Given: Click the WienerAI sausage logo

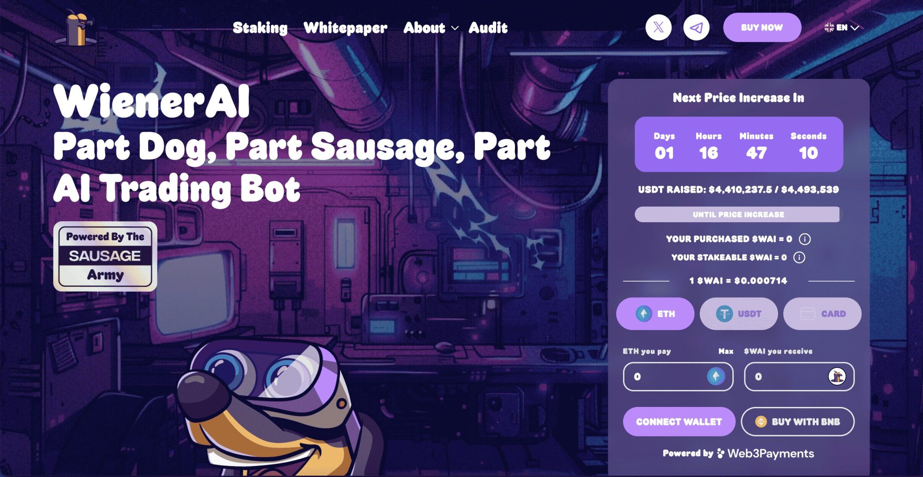Looking at the screenshot, I should tap(77, 29).
